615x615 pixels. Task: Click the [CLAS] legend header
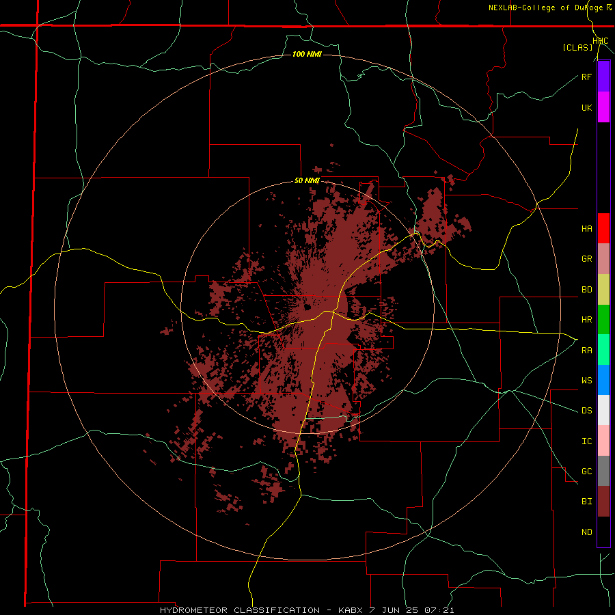click(x=577, y=47)
